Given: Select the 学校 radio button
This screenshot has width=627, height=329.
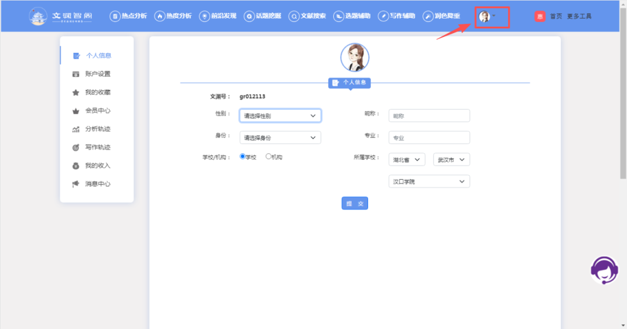Looking at the screenshot, I should (x=243, y=157).
